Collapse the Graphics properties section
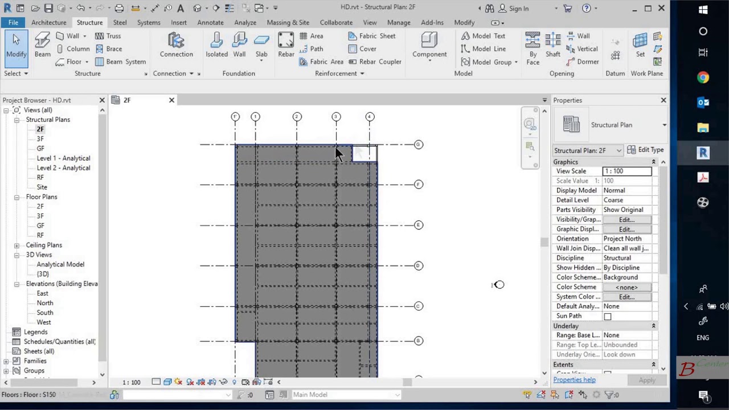 coord(654,162)
